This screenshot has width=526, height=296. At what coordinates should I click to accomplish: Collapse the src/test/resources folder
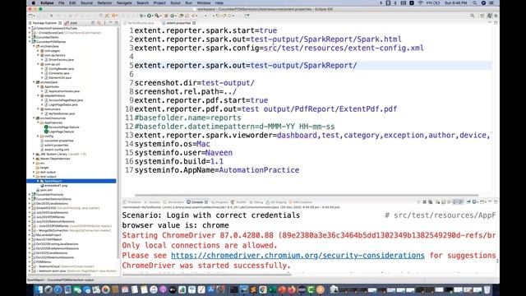click(x=34, y=118)
